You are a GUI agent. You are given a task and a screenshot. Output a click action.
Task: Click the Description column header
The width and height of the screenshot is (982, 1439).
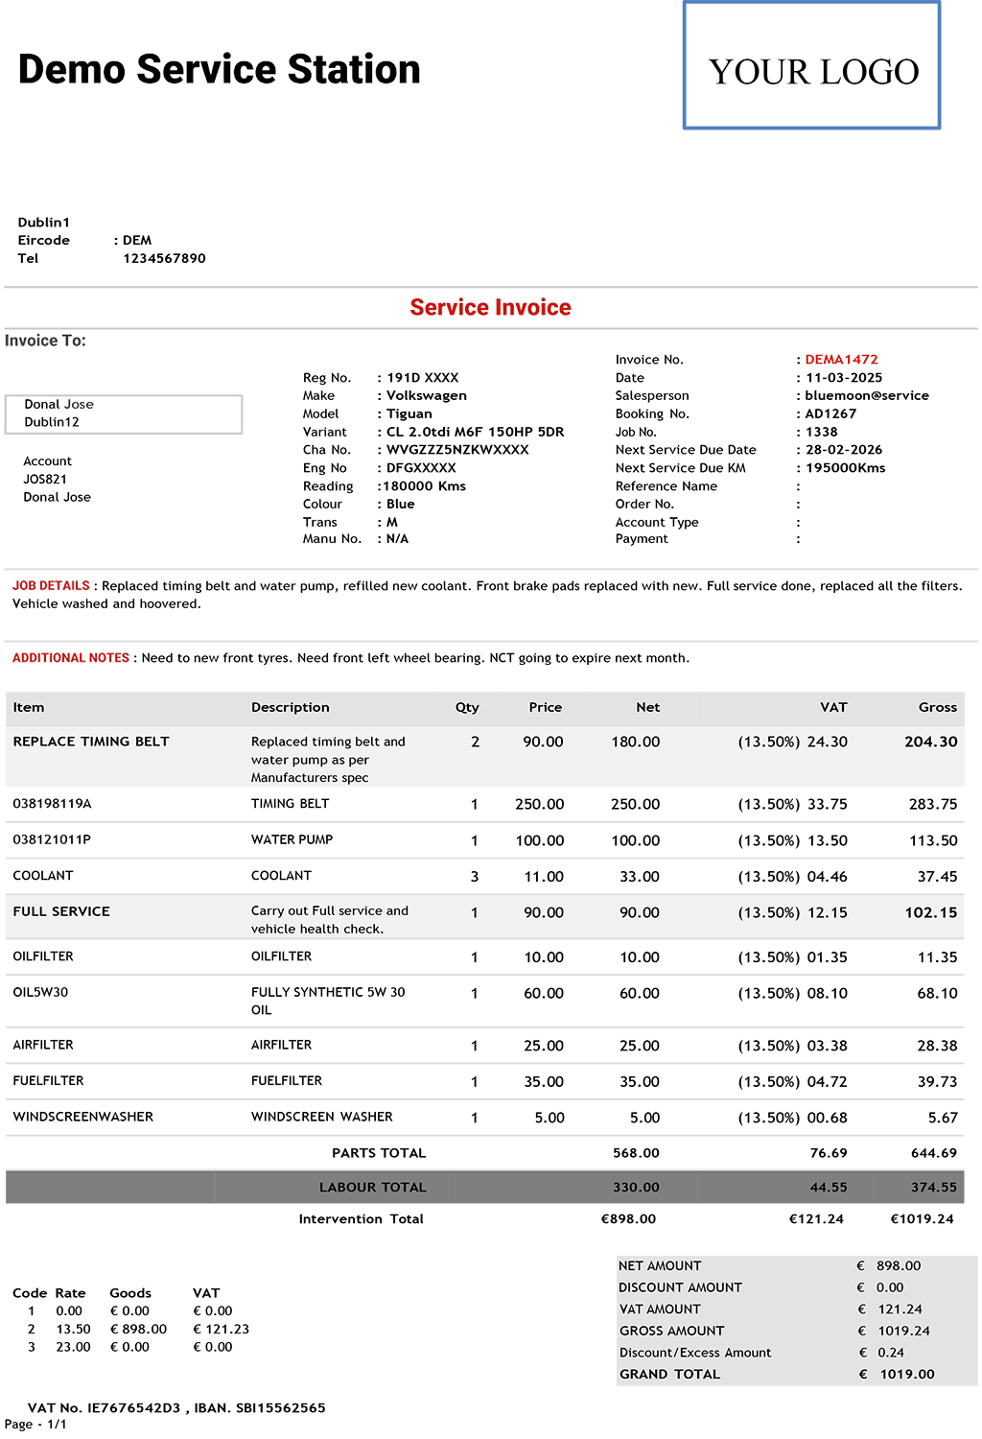(290, 707)
